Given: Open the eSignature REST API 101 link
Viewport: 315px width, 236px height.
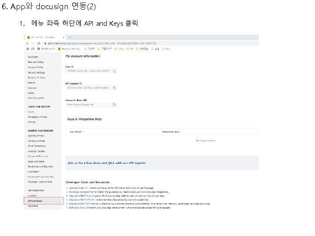Looking at the screenshot, I should (x=82, y=200).
